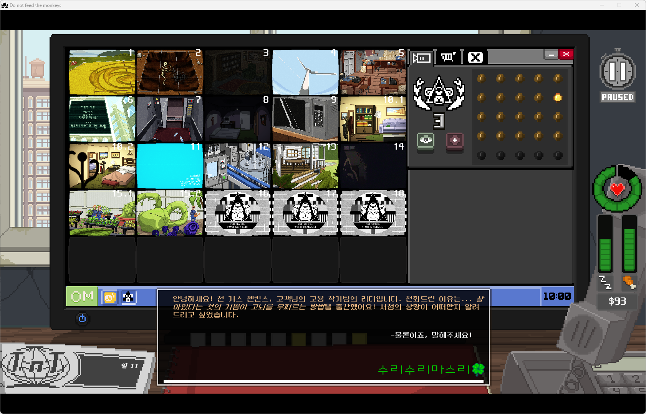Open the OM start menu
The width and height of the screenshot is (646, 414).
tap(82, 296)
